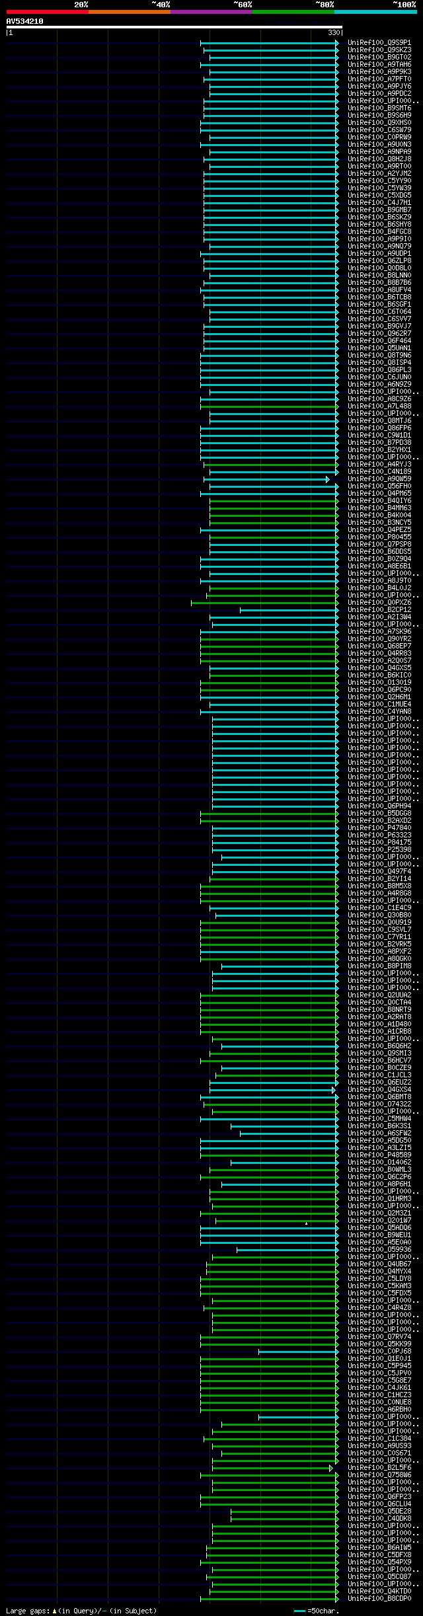Open hit UniRef100_B9GT02
Image resolution: width=423 pixels, height=1616 pixels.
coord(379,57)
